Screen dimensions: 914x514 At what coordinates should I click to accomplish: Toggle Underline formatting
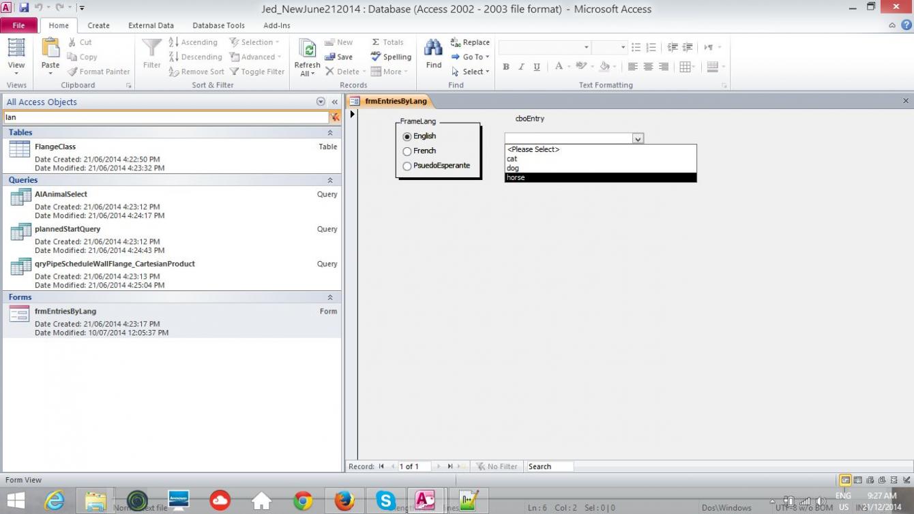537,67
